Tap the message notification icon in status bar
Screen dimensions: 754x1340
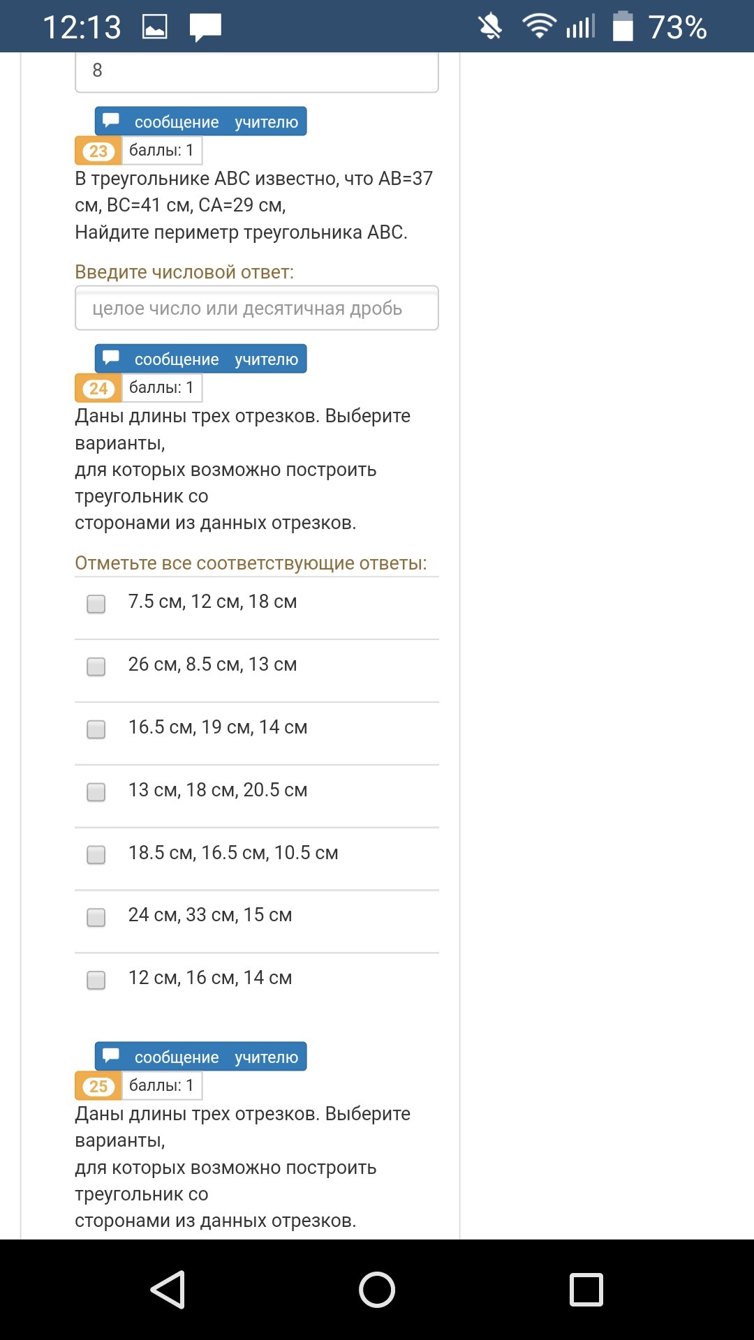click(x=205, y=27)
